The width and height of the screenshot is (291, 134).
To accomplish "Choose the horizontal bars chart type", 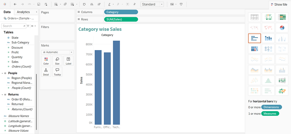I will tap(254, 38).
